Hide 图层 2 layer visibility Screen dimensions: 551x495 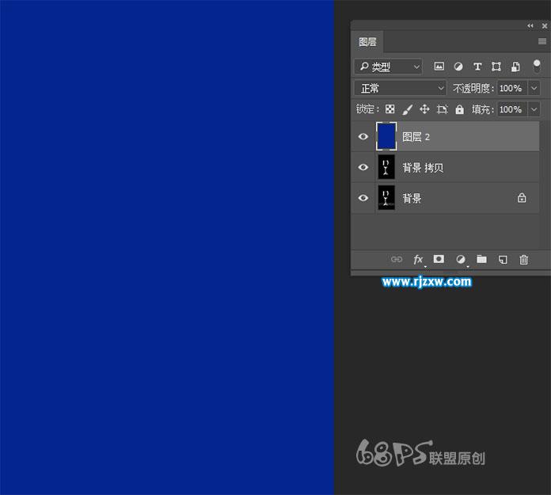point(363,136)
